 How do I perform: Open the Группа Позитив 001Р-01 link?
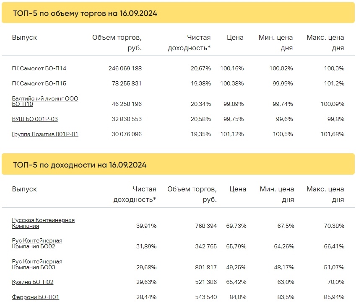click(45, 134)
